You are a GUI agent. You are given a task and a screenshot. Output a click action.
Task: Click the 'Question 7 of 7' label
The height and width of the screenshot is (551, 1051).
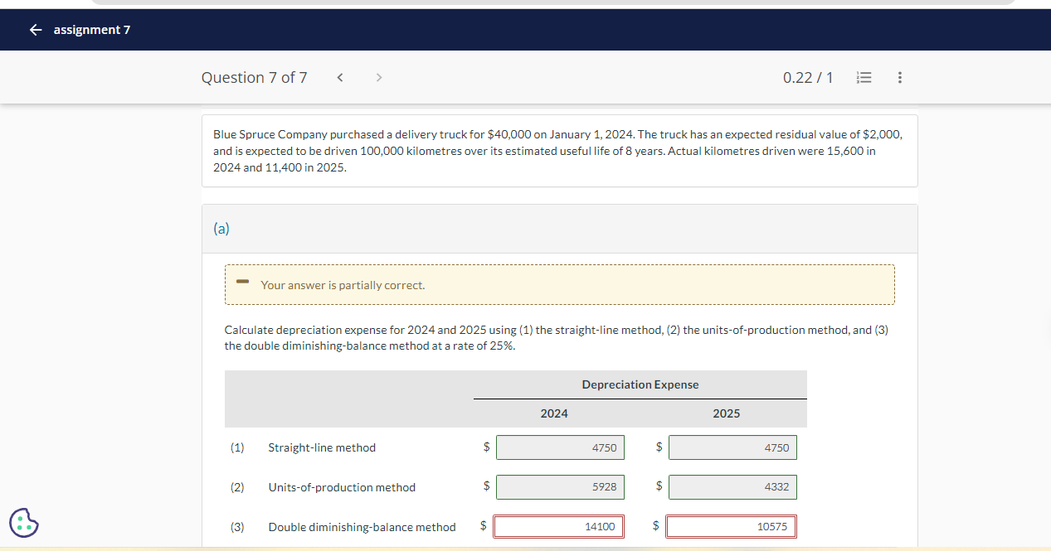(x=254, y=78)
